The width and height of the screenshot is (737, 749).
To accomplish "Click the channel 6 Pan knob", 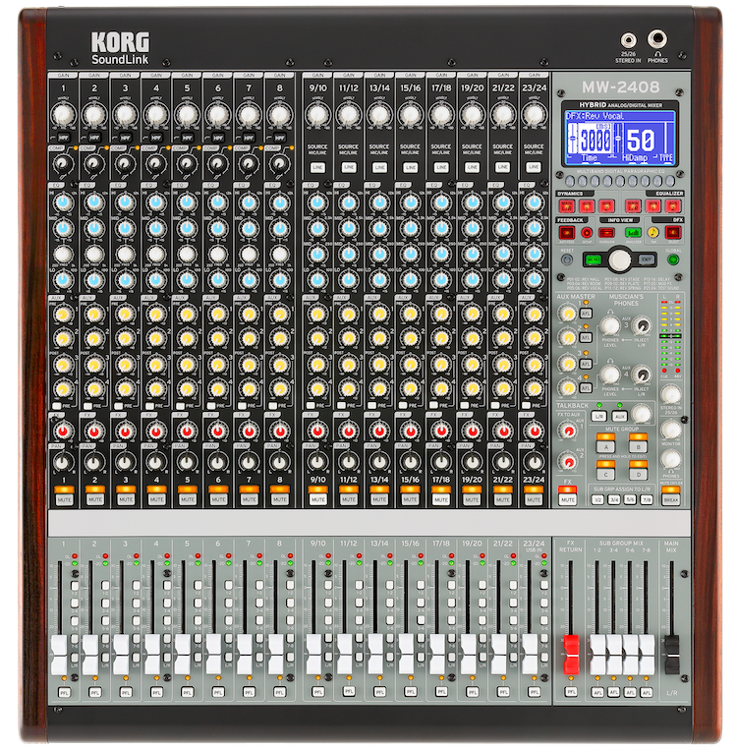I will 218,462.
